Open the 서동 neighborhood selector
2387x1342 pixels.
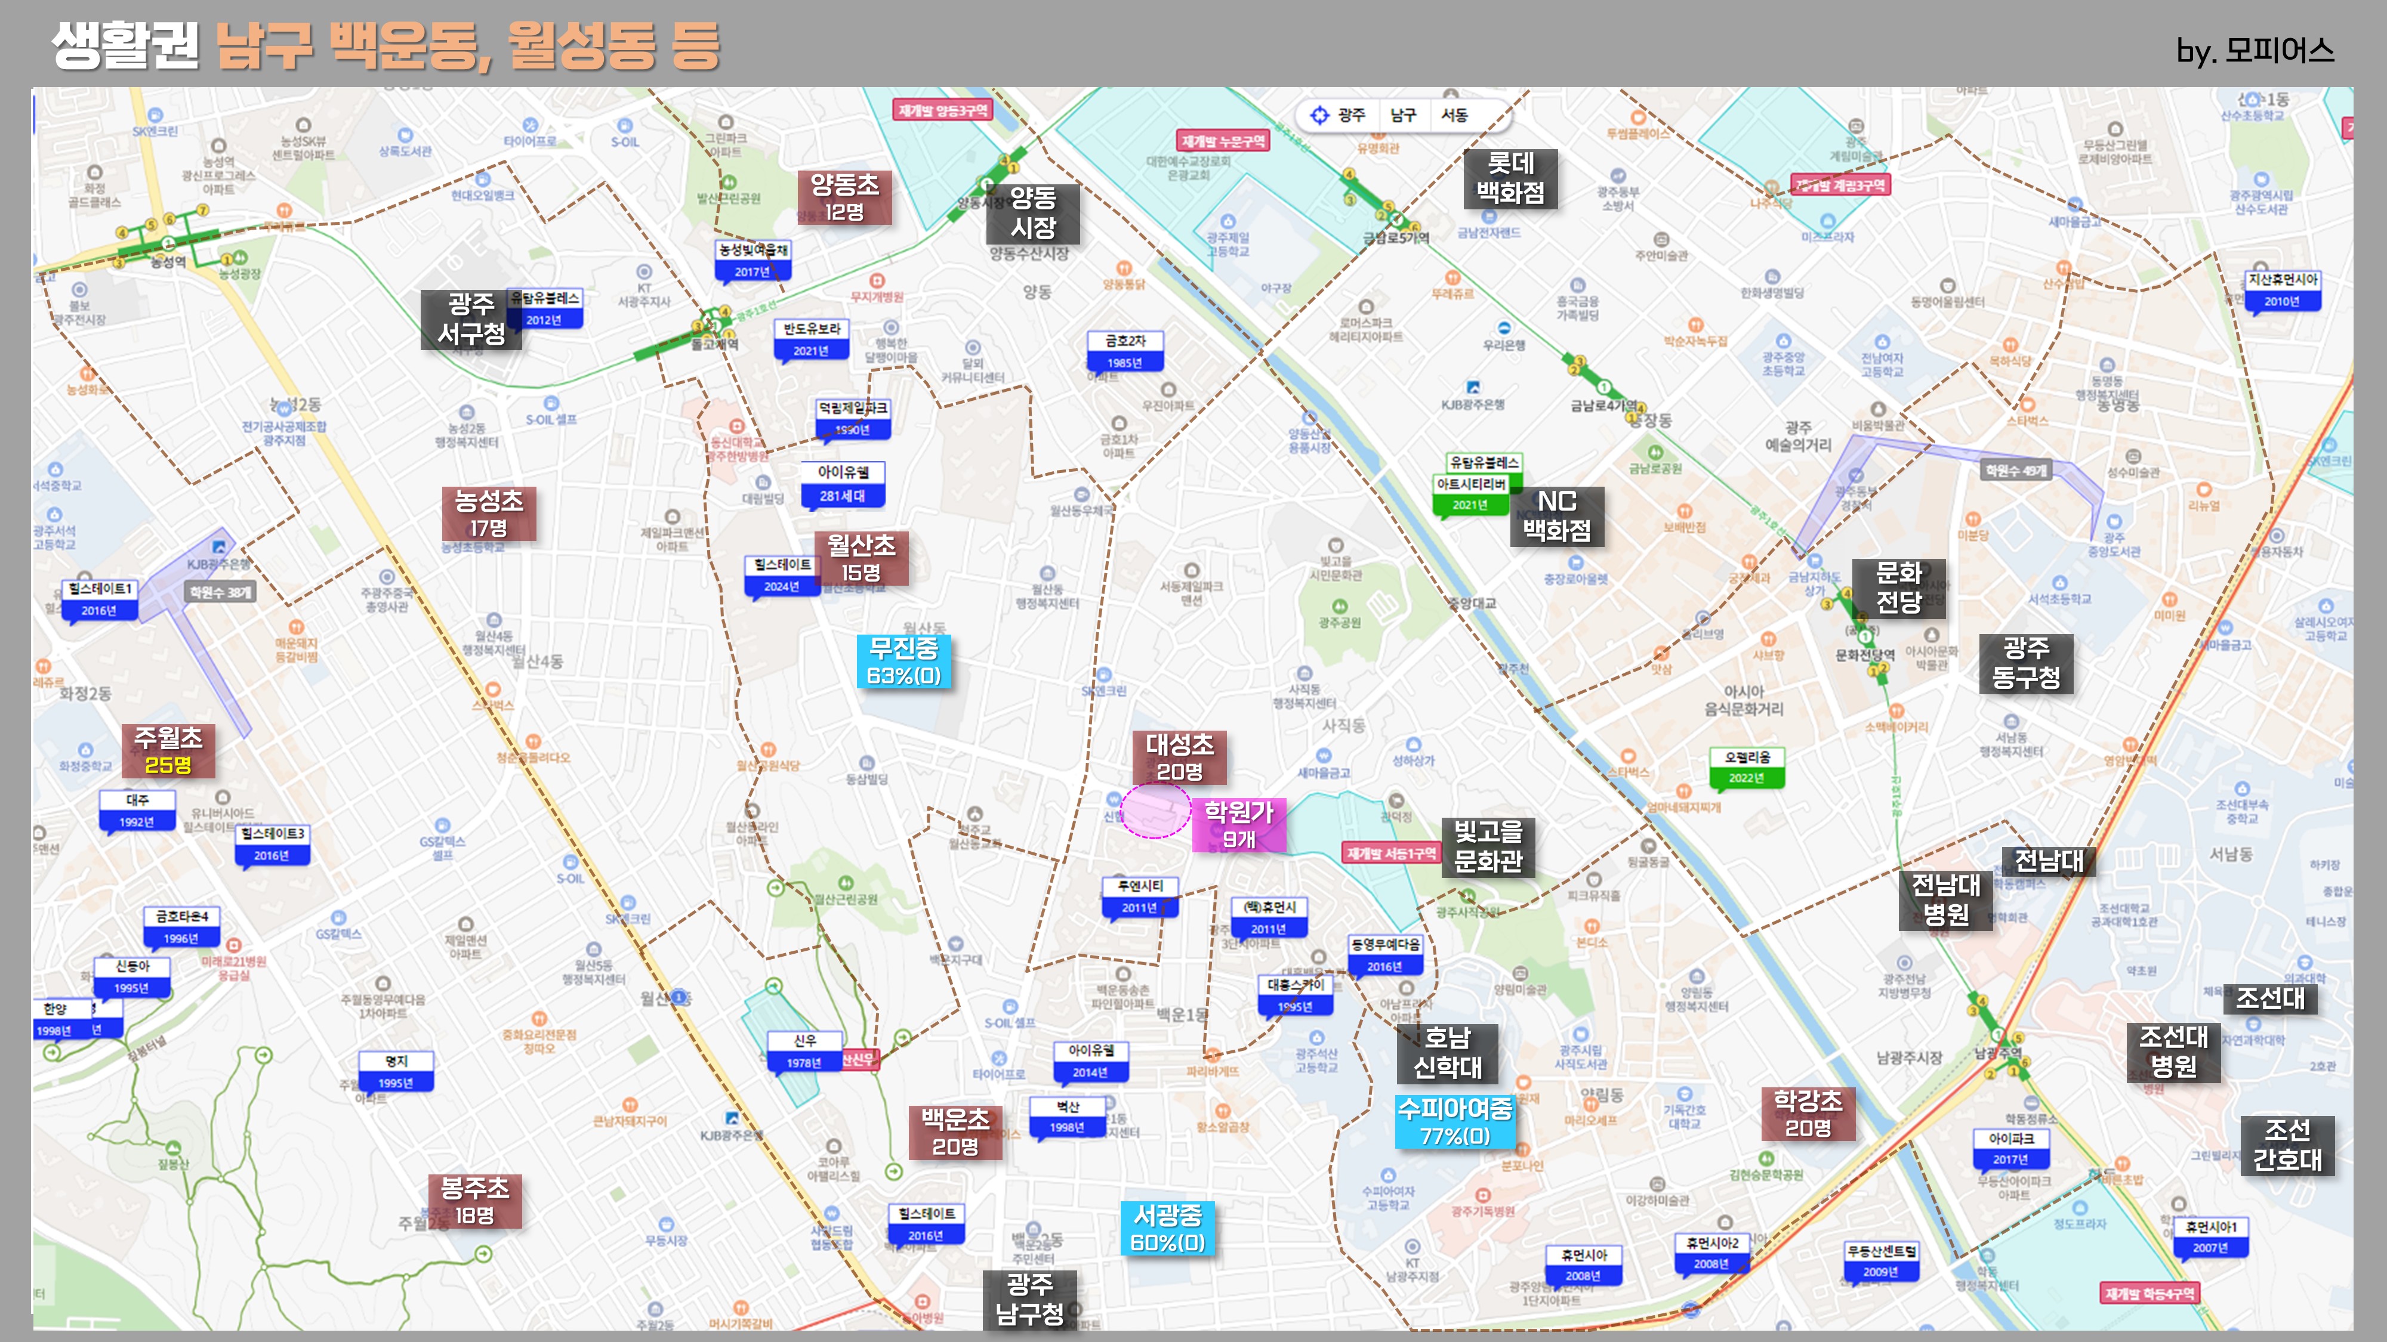[x=1454, y=115]
